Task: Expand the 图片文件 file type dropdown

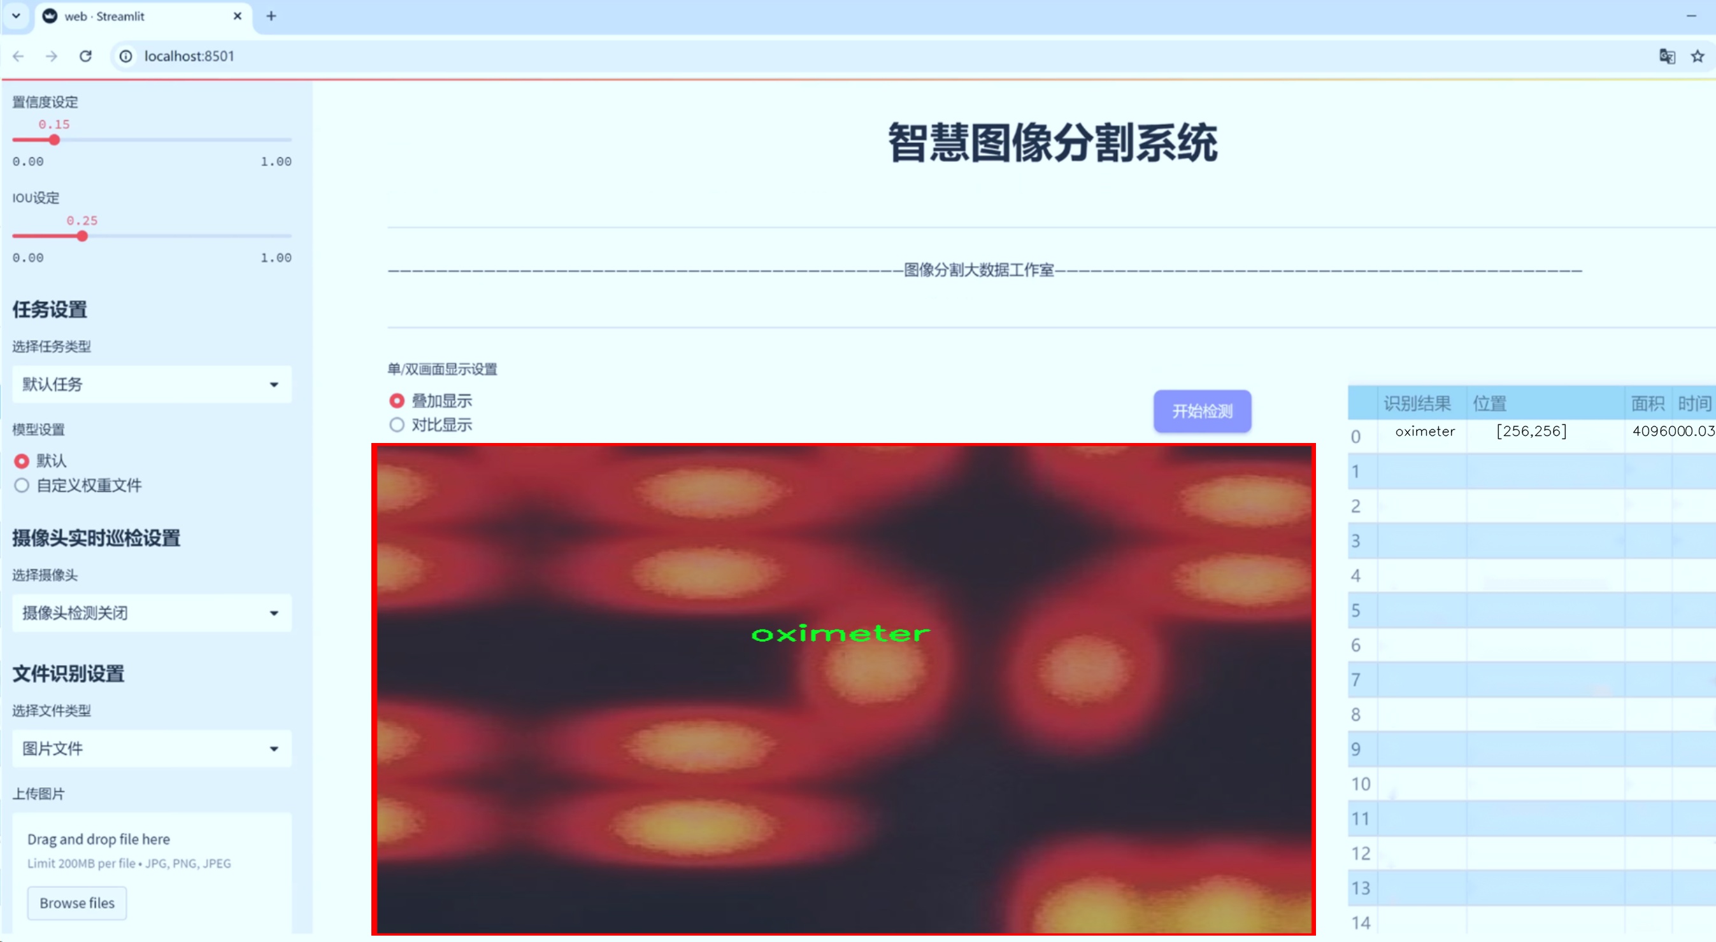Action: click(x=152, y=749)
